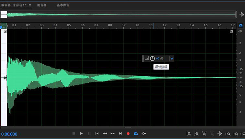245x139 pixels.
Task: Click the zoom out full icon in the bottom zoom toolbar
Action: [220, 134]
